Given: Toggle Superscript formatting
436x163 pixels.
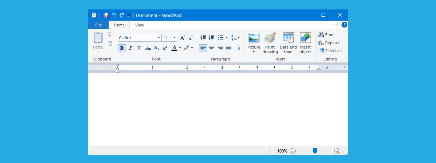Looking at the screenshot, I should (165, 48).
